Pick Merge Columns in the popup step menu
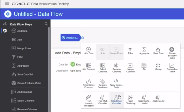Viewport: 184px width, 112px height. coord(130,68)
